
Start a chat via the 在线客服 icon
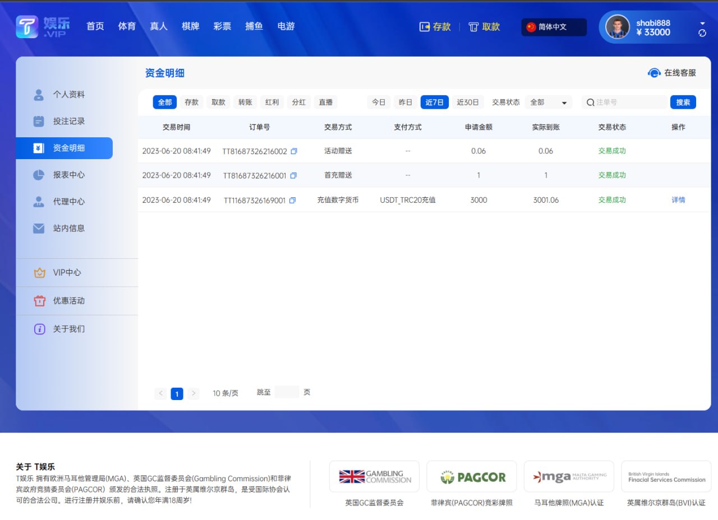point(653,73)
